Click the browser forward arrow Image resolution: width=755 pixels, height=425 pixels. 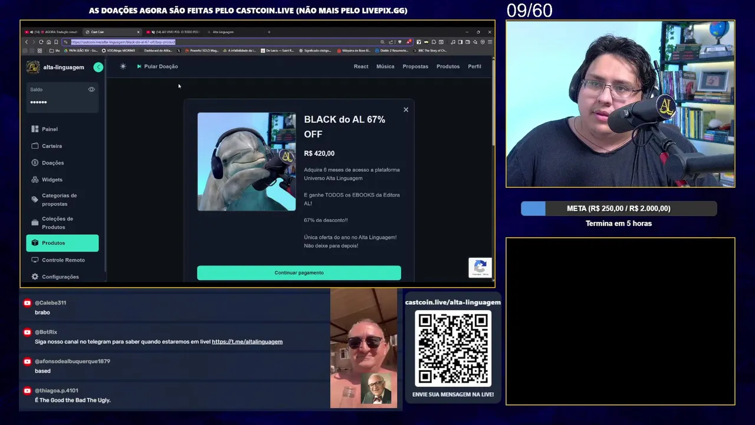pos(34,42)
